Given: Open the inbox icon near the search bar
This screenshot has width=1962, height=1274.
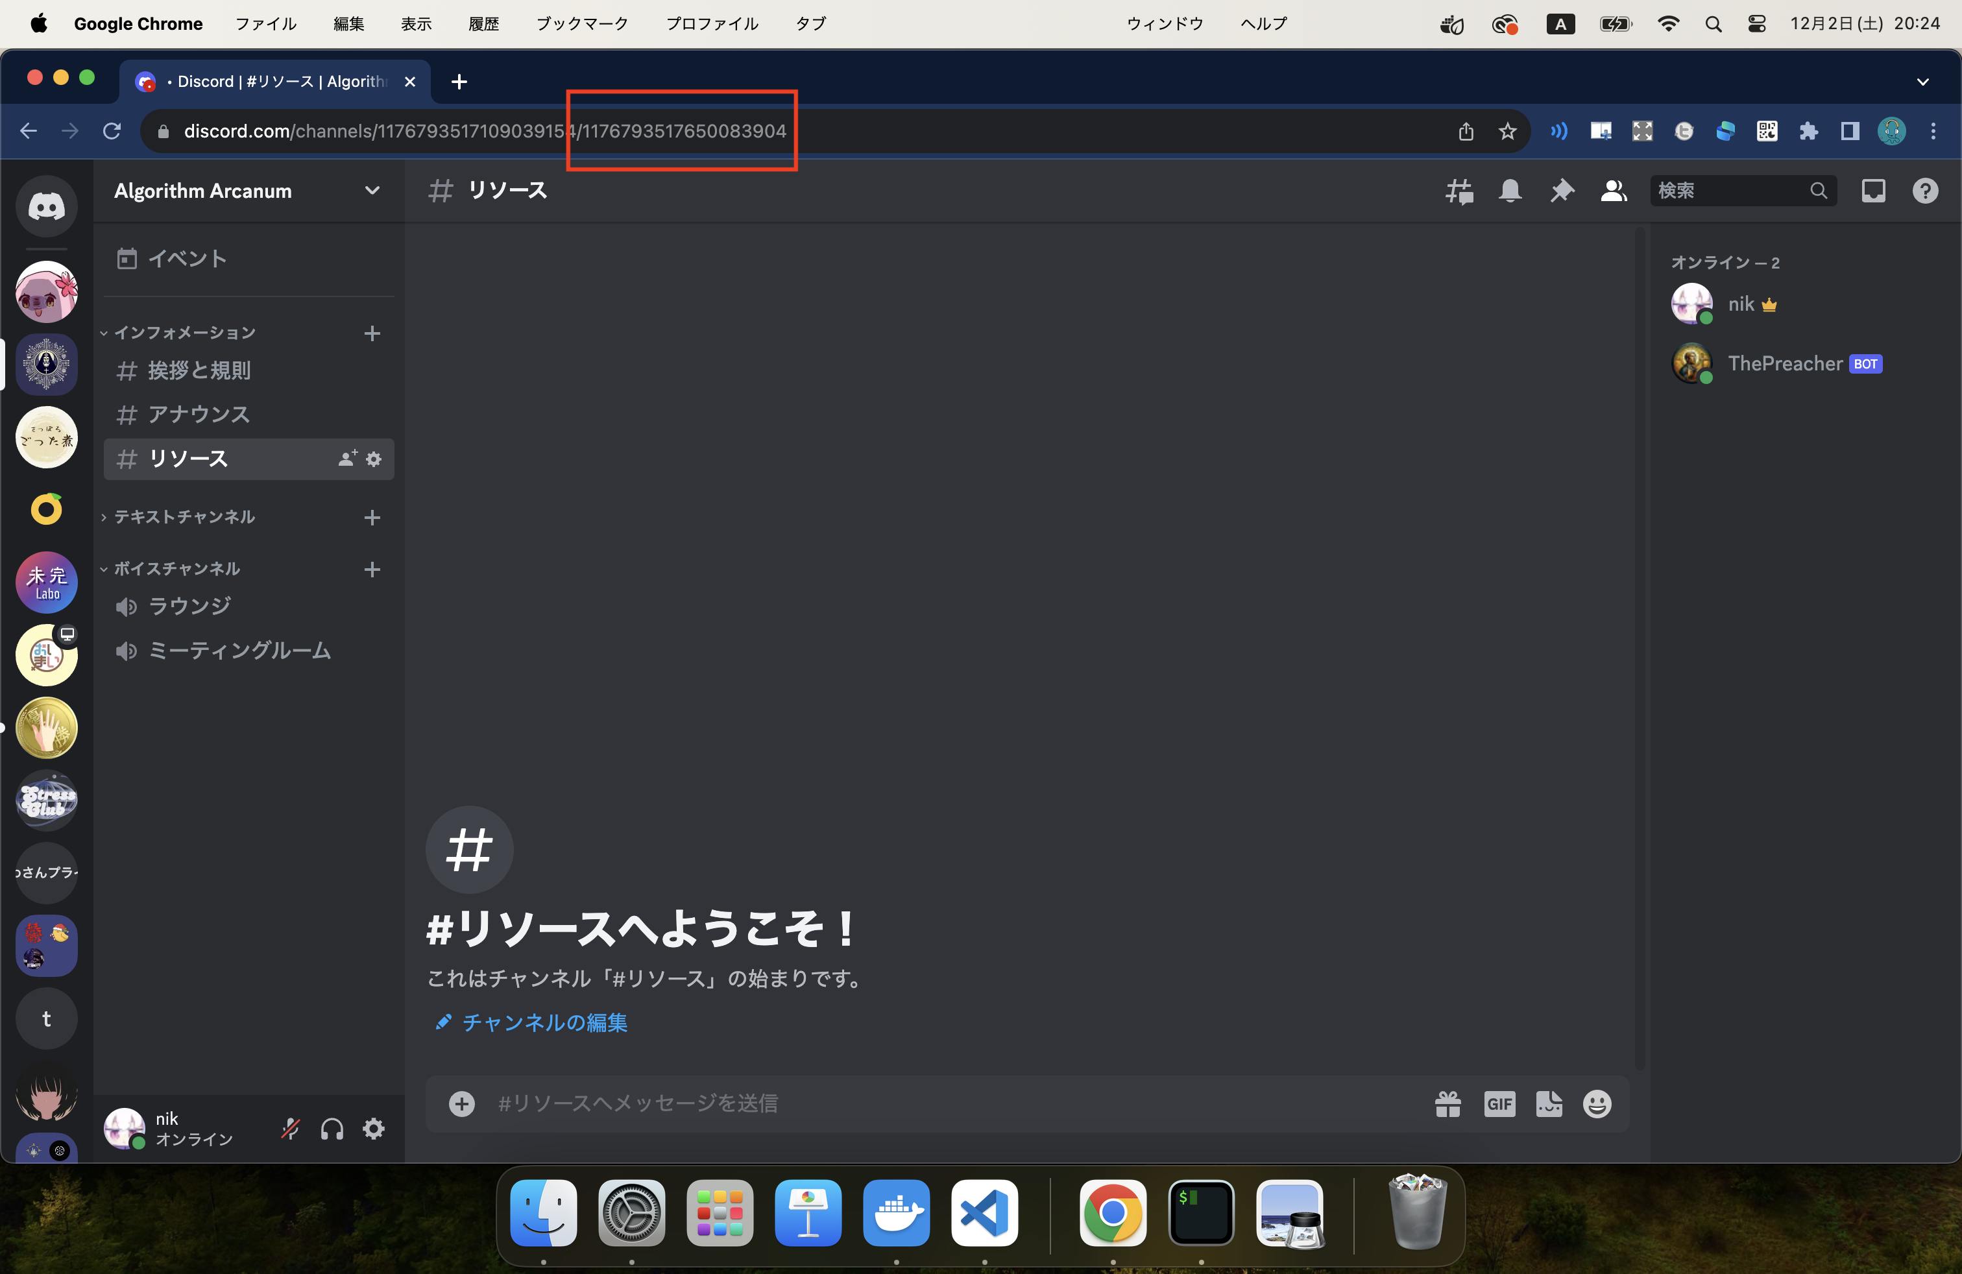Looking at the screenshot, I should (x=1873, y=190).
